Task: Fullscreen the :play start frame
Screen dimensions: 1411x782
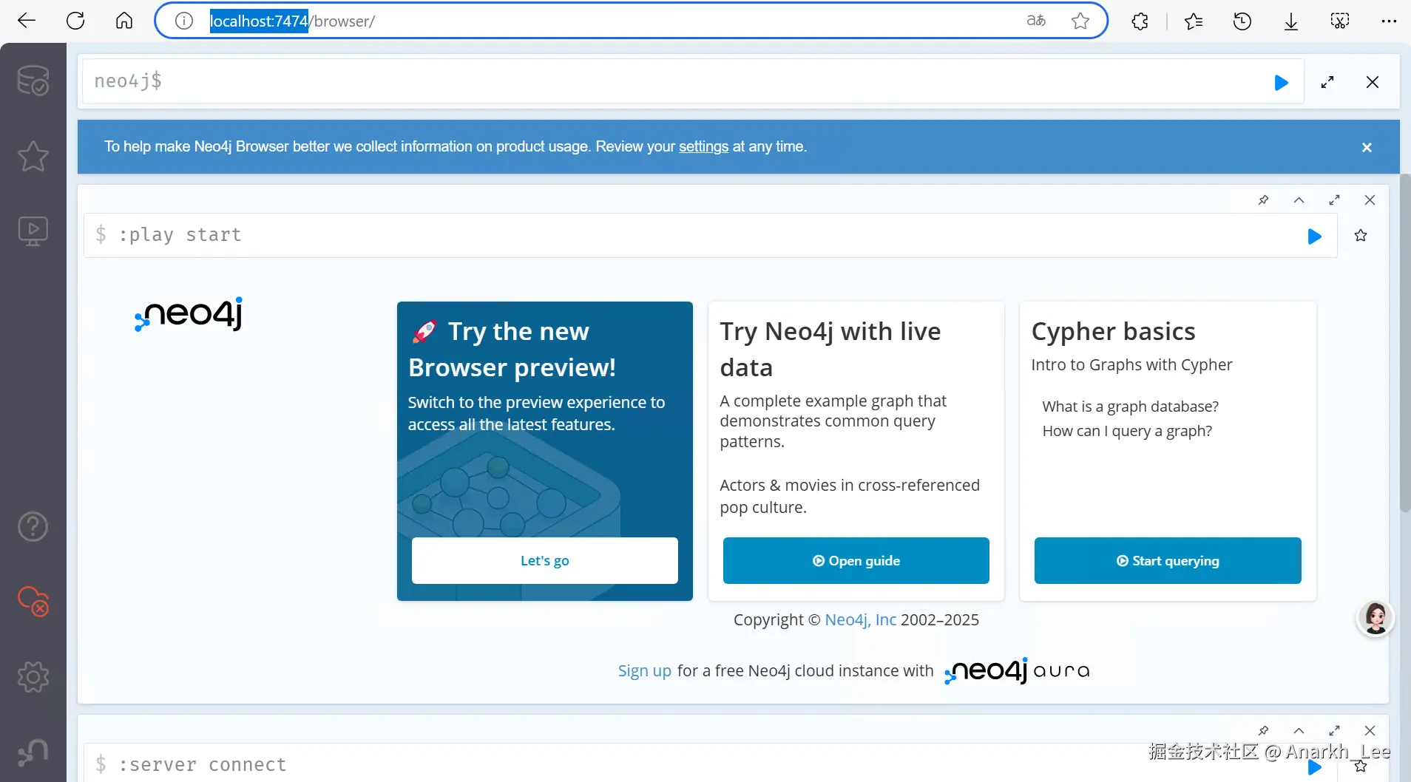Action: point(1334,200)
